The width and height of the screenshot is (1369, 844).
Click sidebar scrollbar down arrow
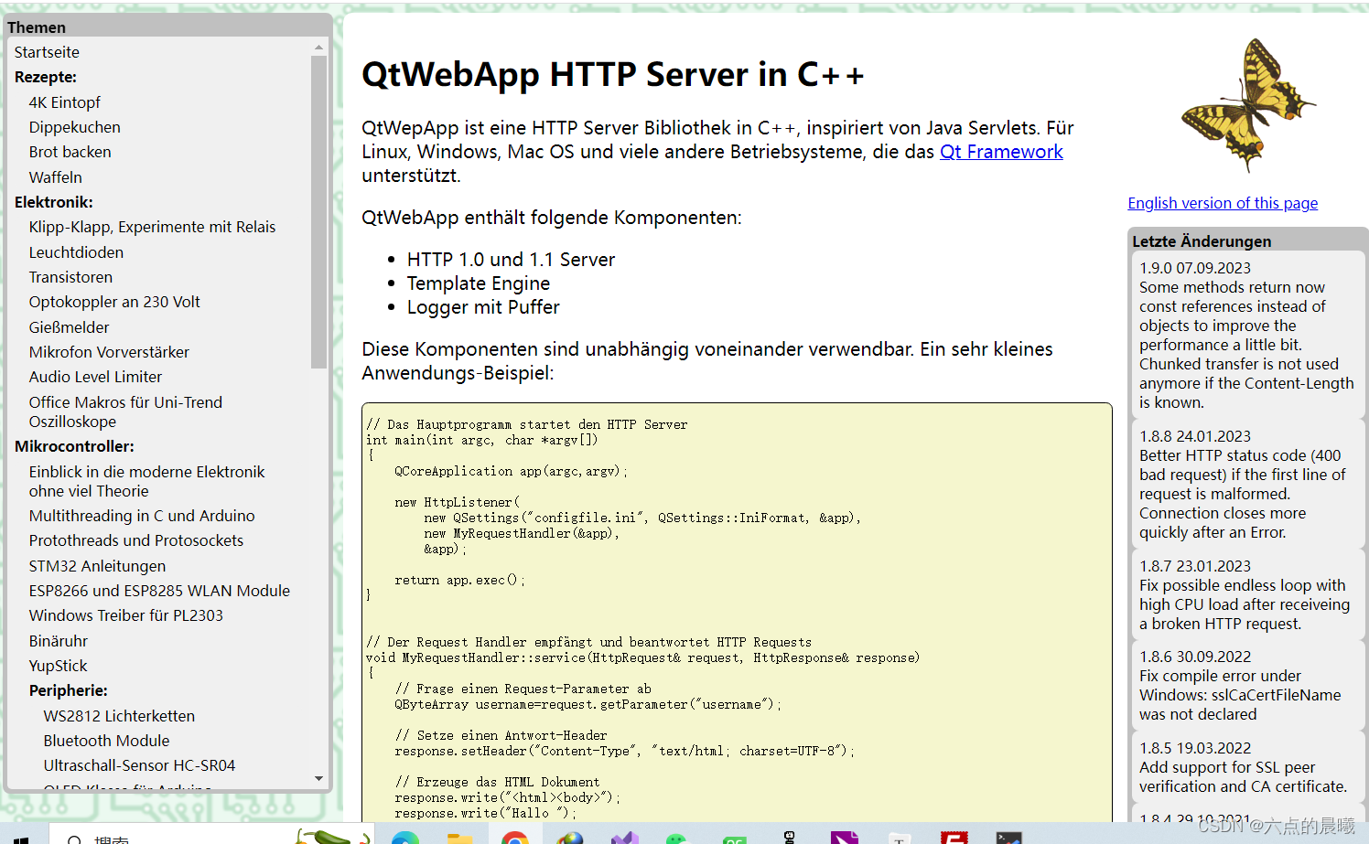(318, 778)
